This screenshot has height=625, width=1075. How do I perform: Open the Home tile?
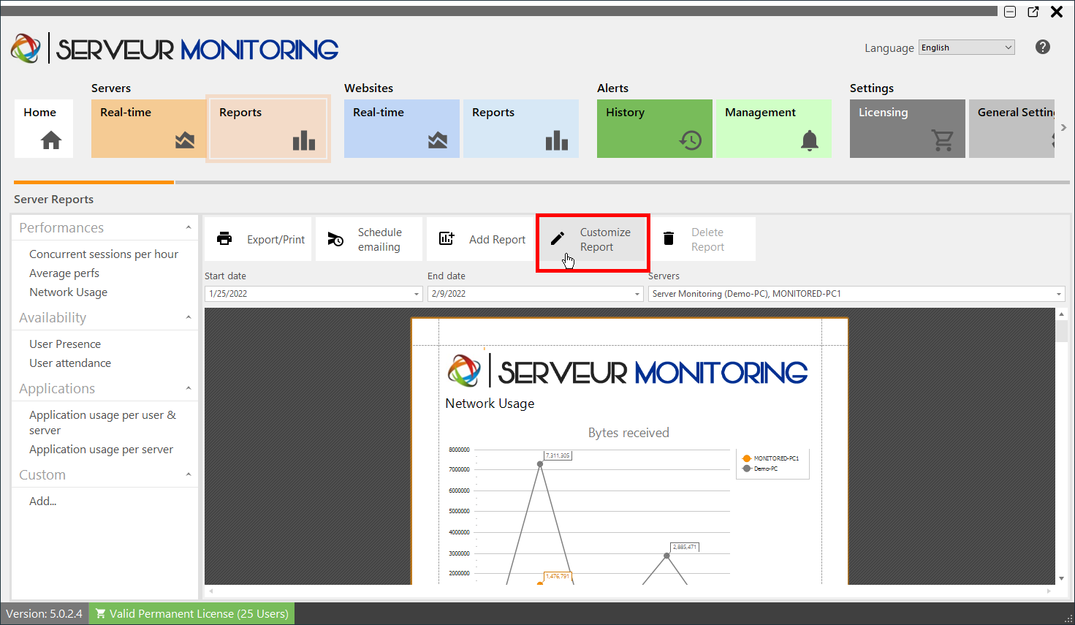point(44,129)
